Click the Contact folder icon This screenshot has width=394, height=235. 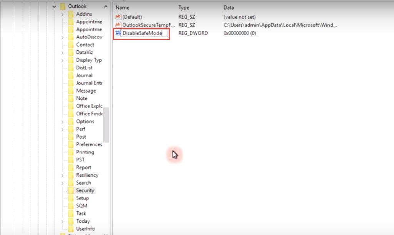coord(71,45)
